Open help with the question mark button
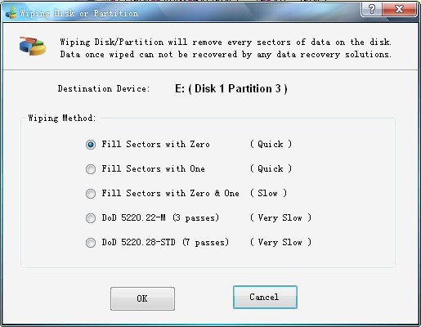Image resolution: width=421 pixels, height=327 pixels. 371,9
